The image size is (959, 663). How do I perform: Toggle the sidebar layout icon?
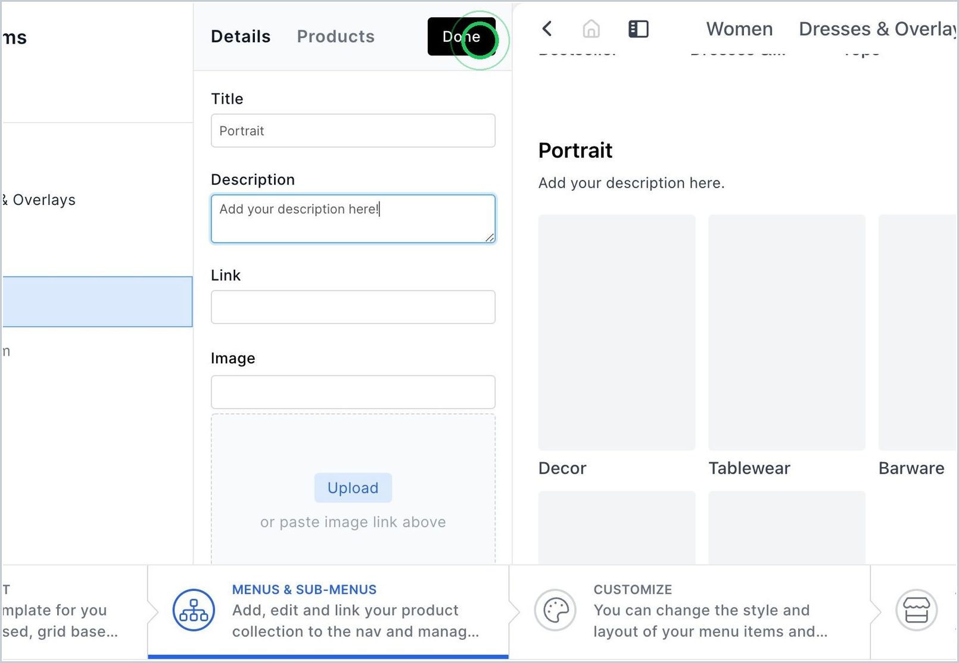639,29
